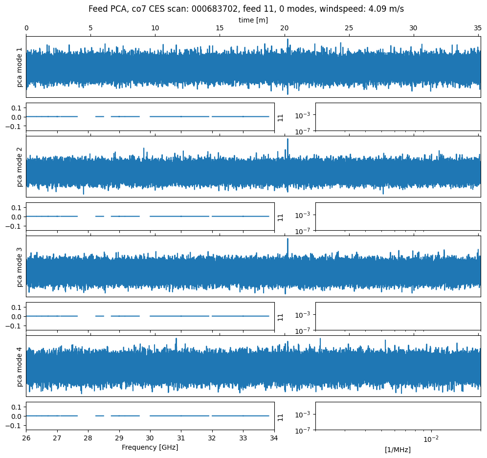Click the '[1/MHz]' x-axis label
The height and width of the screenshot is (458, 487).
398,450
